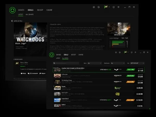The height and width of the screenshot is (117, 156).
Task: Click the Amazon logo on The Binding of Isaac row
Action: (118, 82)
